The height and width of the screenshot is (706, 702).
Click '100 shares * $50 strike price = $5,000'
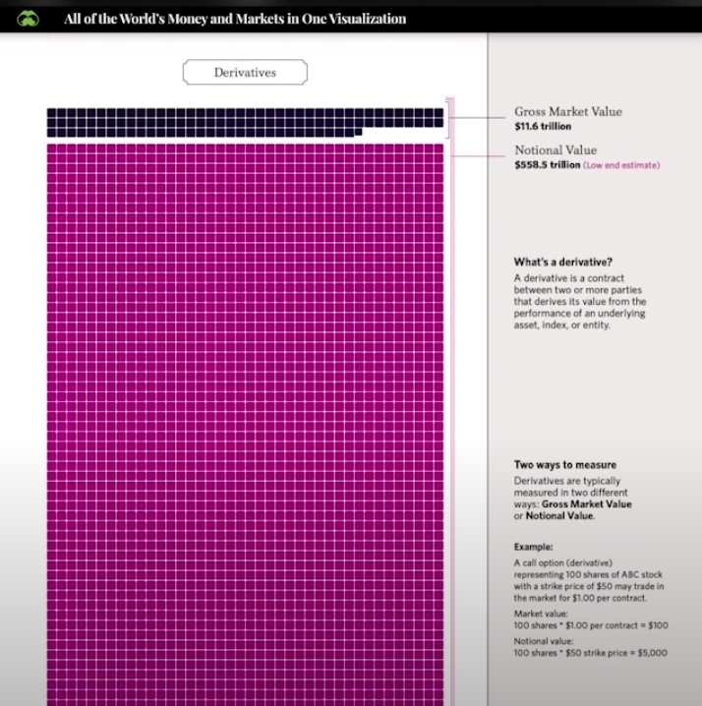(590, 653)
